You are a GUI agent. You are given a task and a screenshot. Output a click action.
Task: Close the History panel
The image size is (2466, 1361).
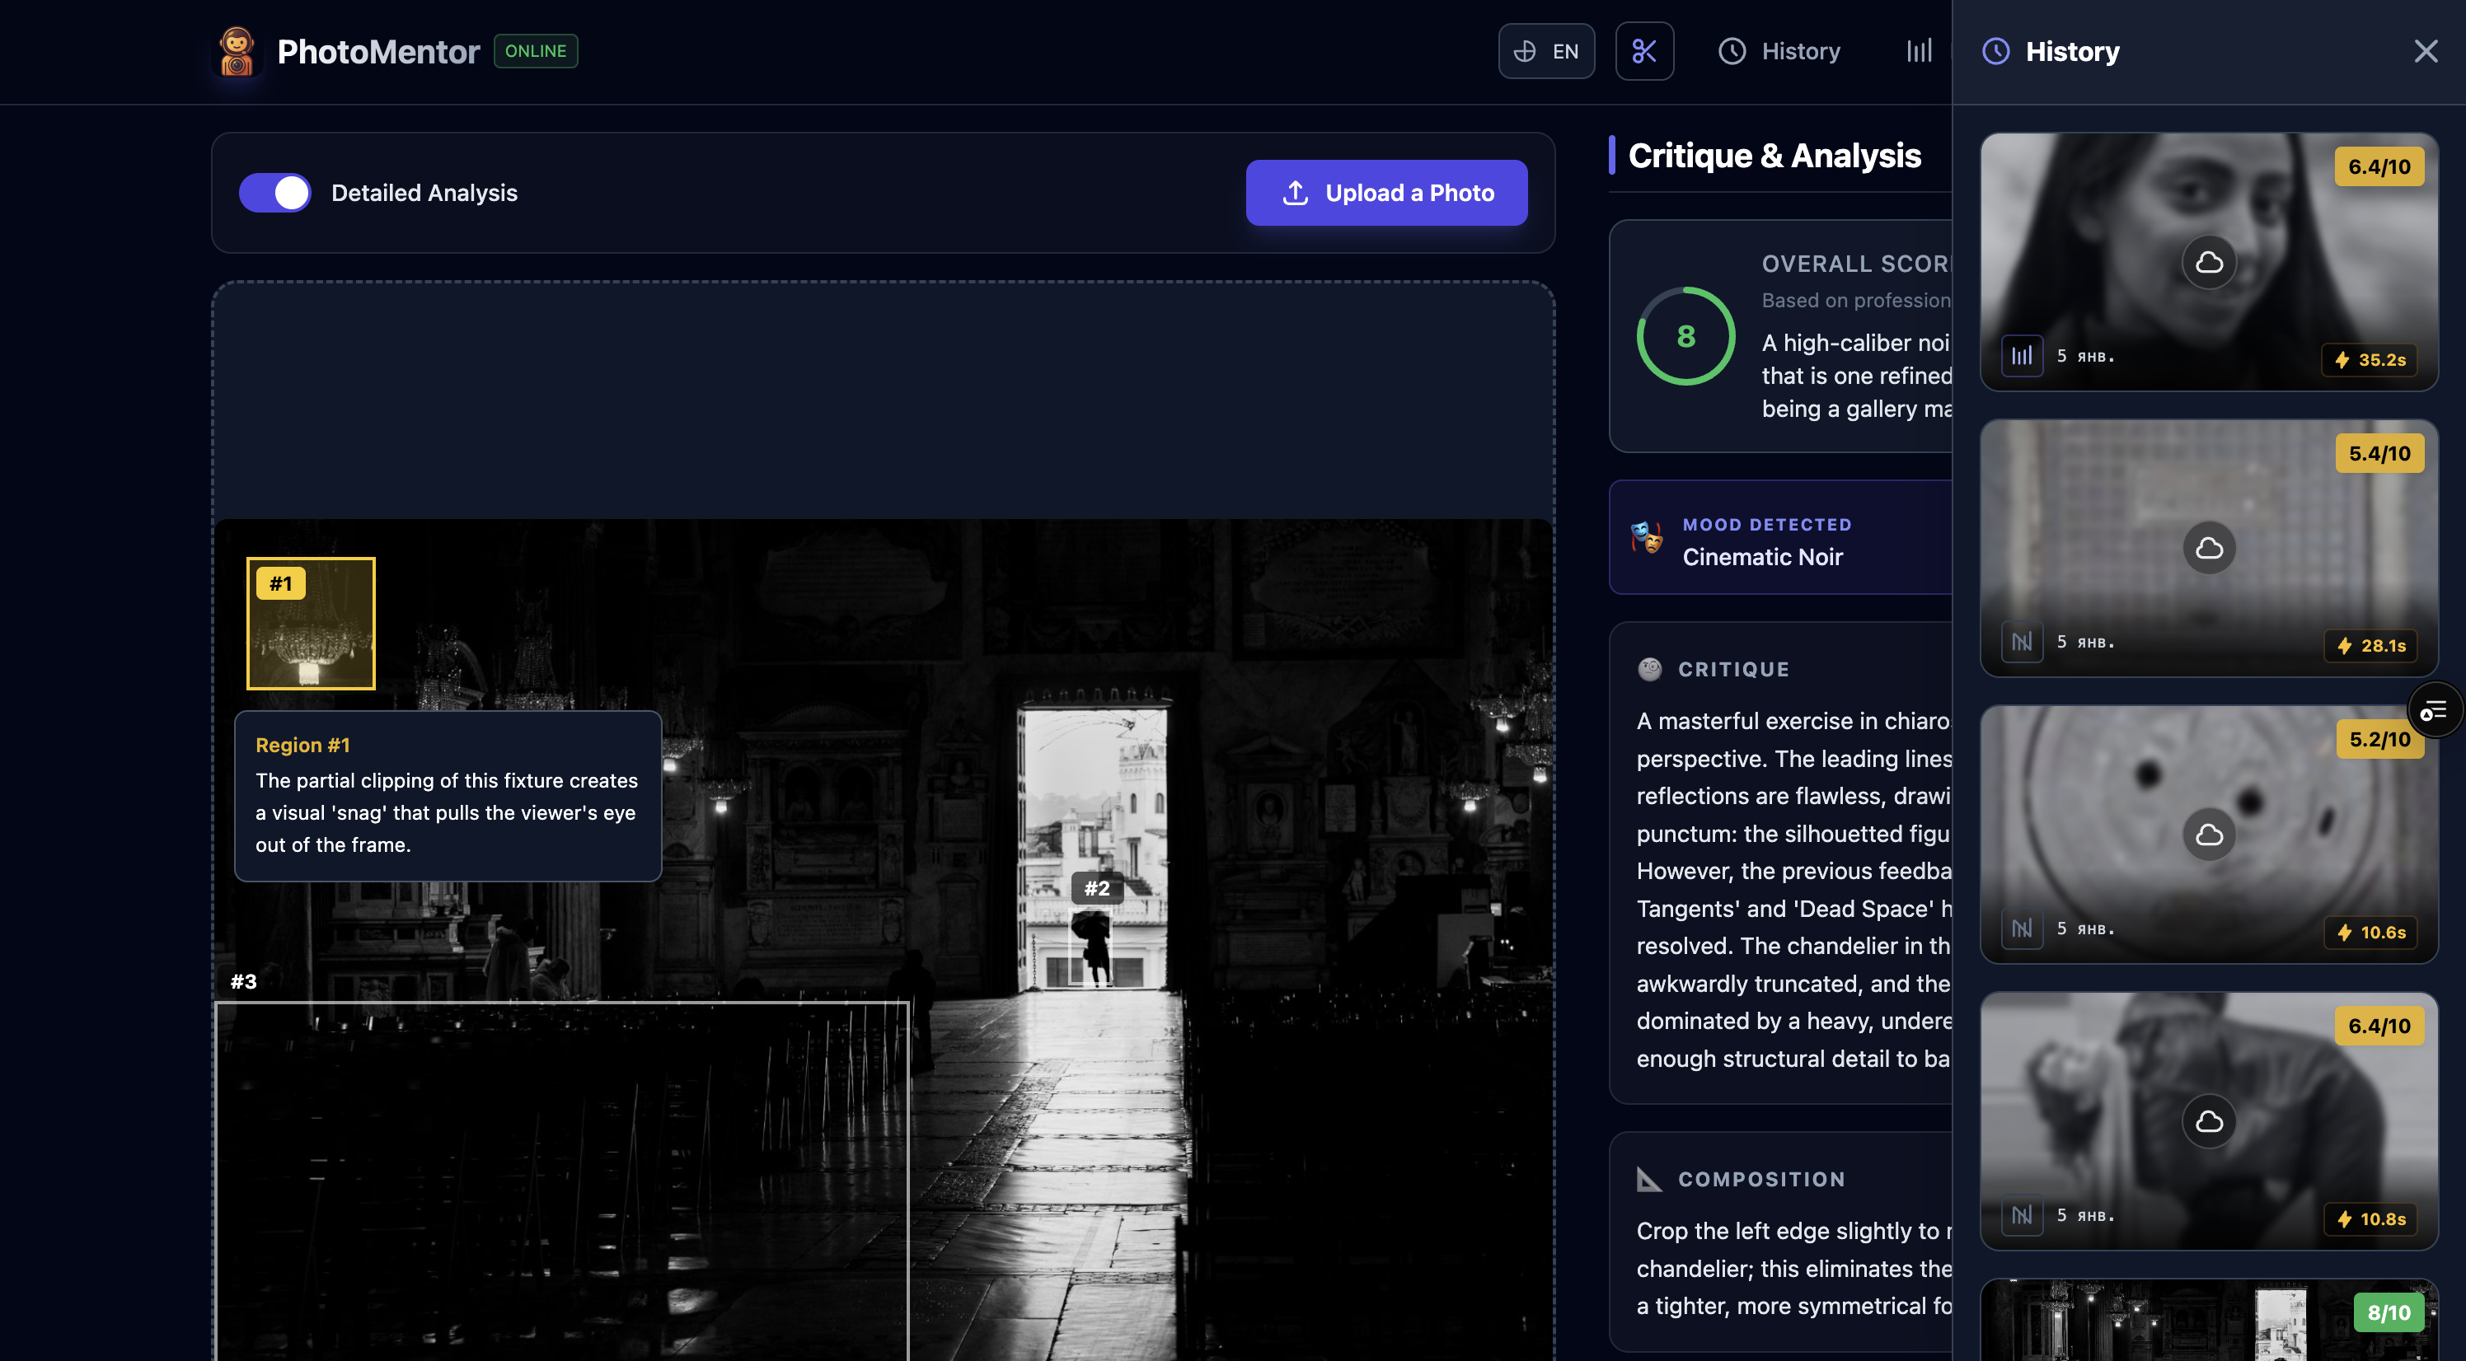coord(2426,51)
